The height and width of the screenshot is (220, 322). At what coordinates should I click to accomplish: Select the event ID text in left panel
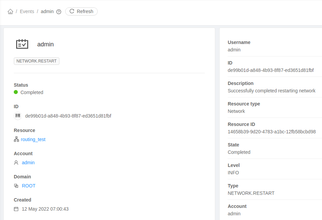68,116
